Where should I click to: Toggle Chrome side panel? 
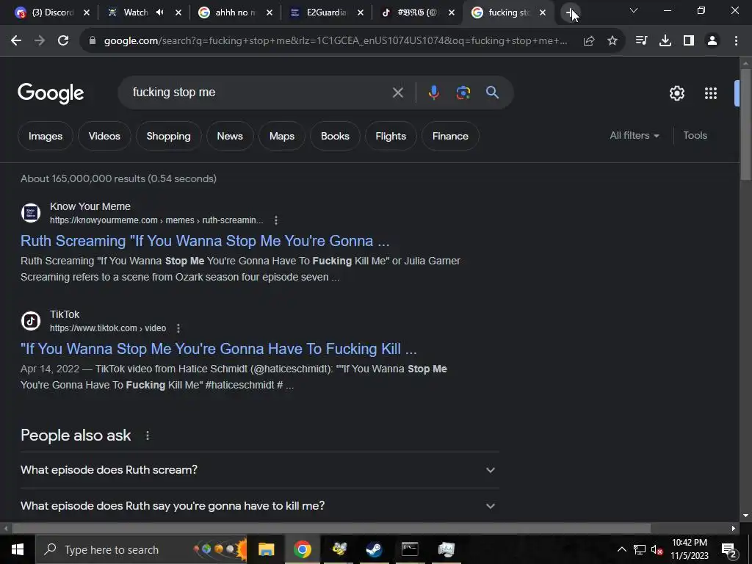(x=689, y=41)
